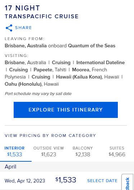Switch to Balcony pricing tab
Viewport: 134px width, 190px height.
click(x=83, y=151)
